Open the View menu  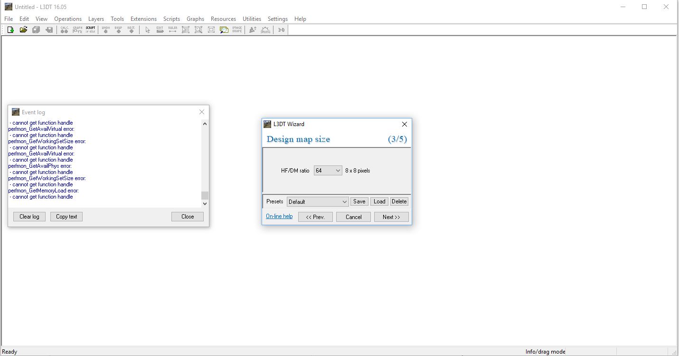point(42,19)
